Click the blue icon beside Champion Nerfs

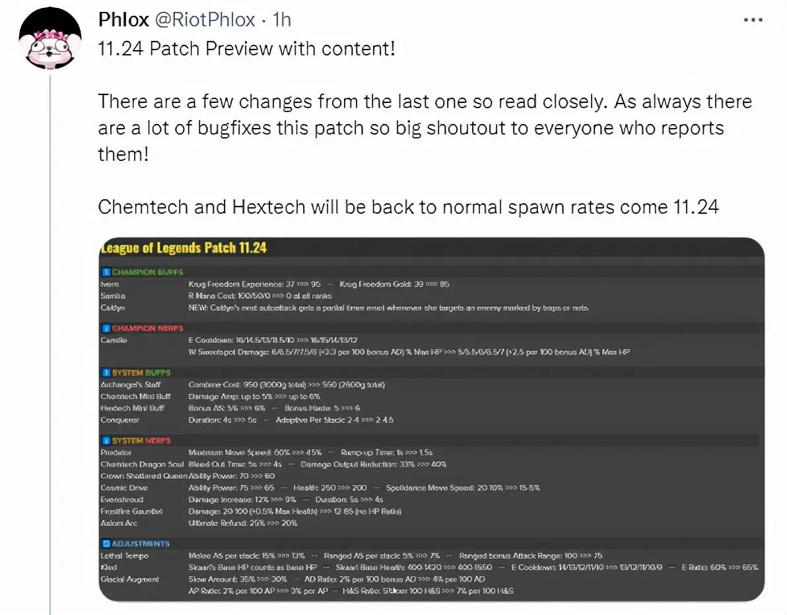106,328
